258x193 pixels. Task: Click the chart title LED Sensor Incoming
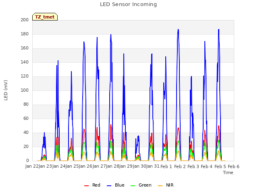click(x=128, y=4)
